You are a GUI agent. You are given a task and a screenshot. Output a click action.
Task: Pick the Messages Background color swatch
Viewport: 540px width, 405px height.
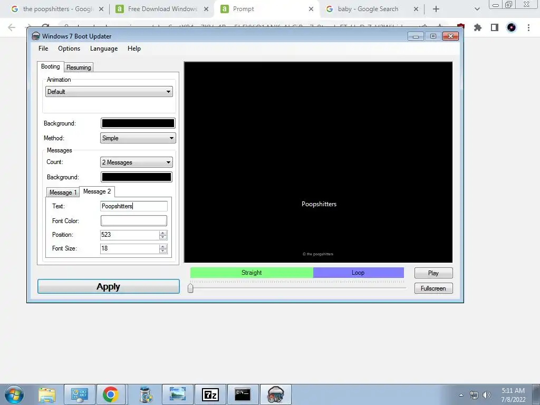(x=137, y=177)
